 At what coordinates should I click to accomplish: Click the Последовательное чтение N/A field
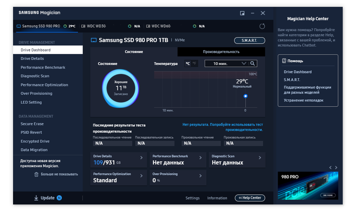113,143
